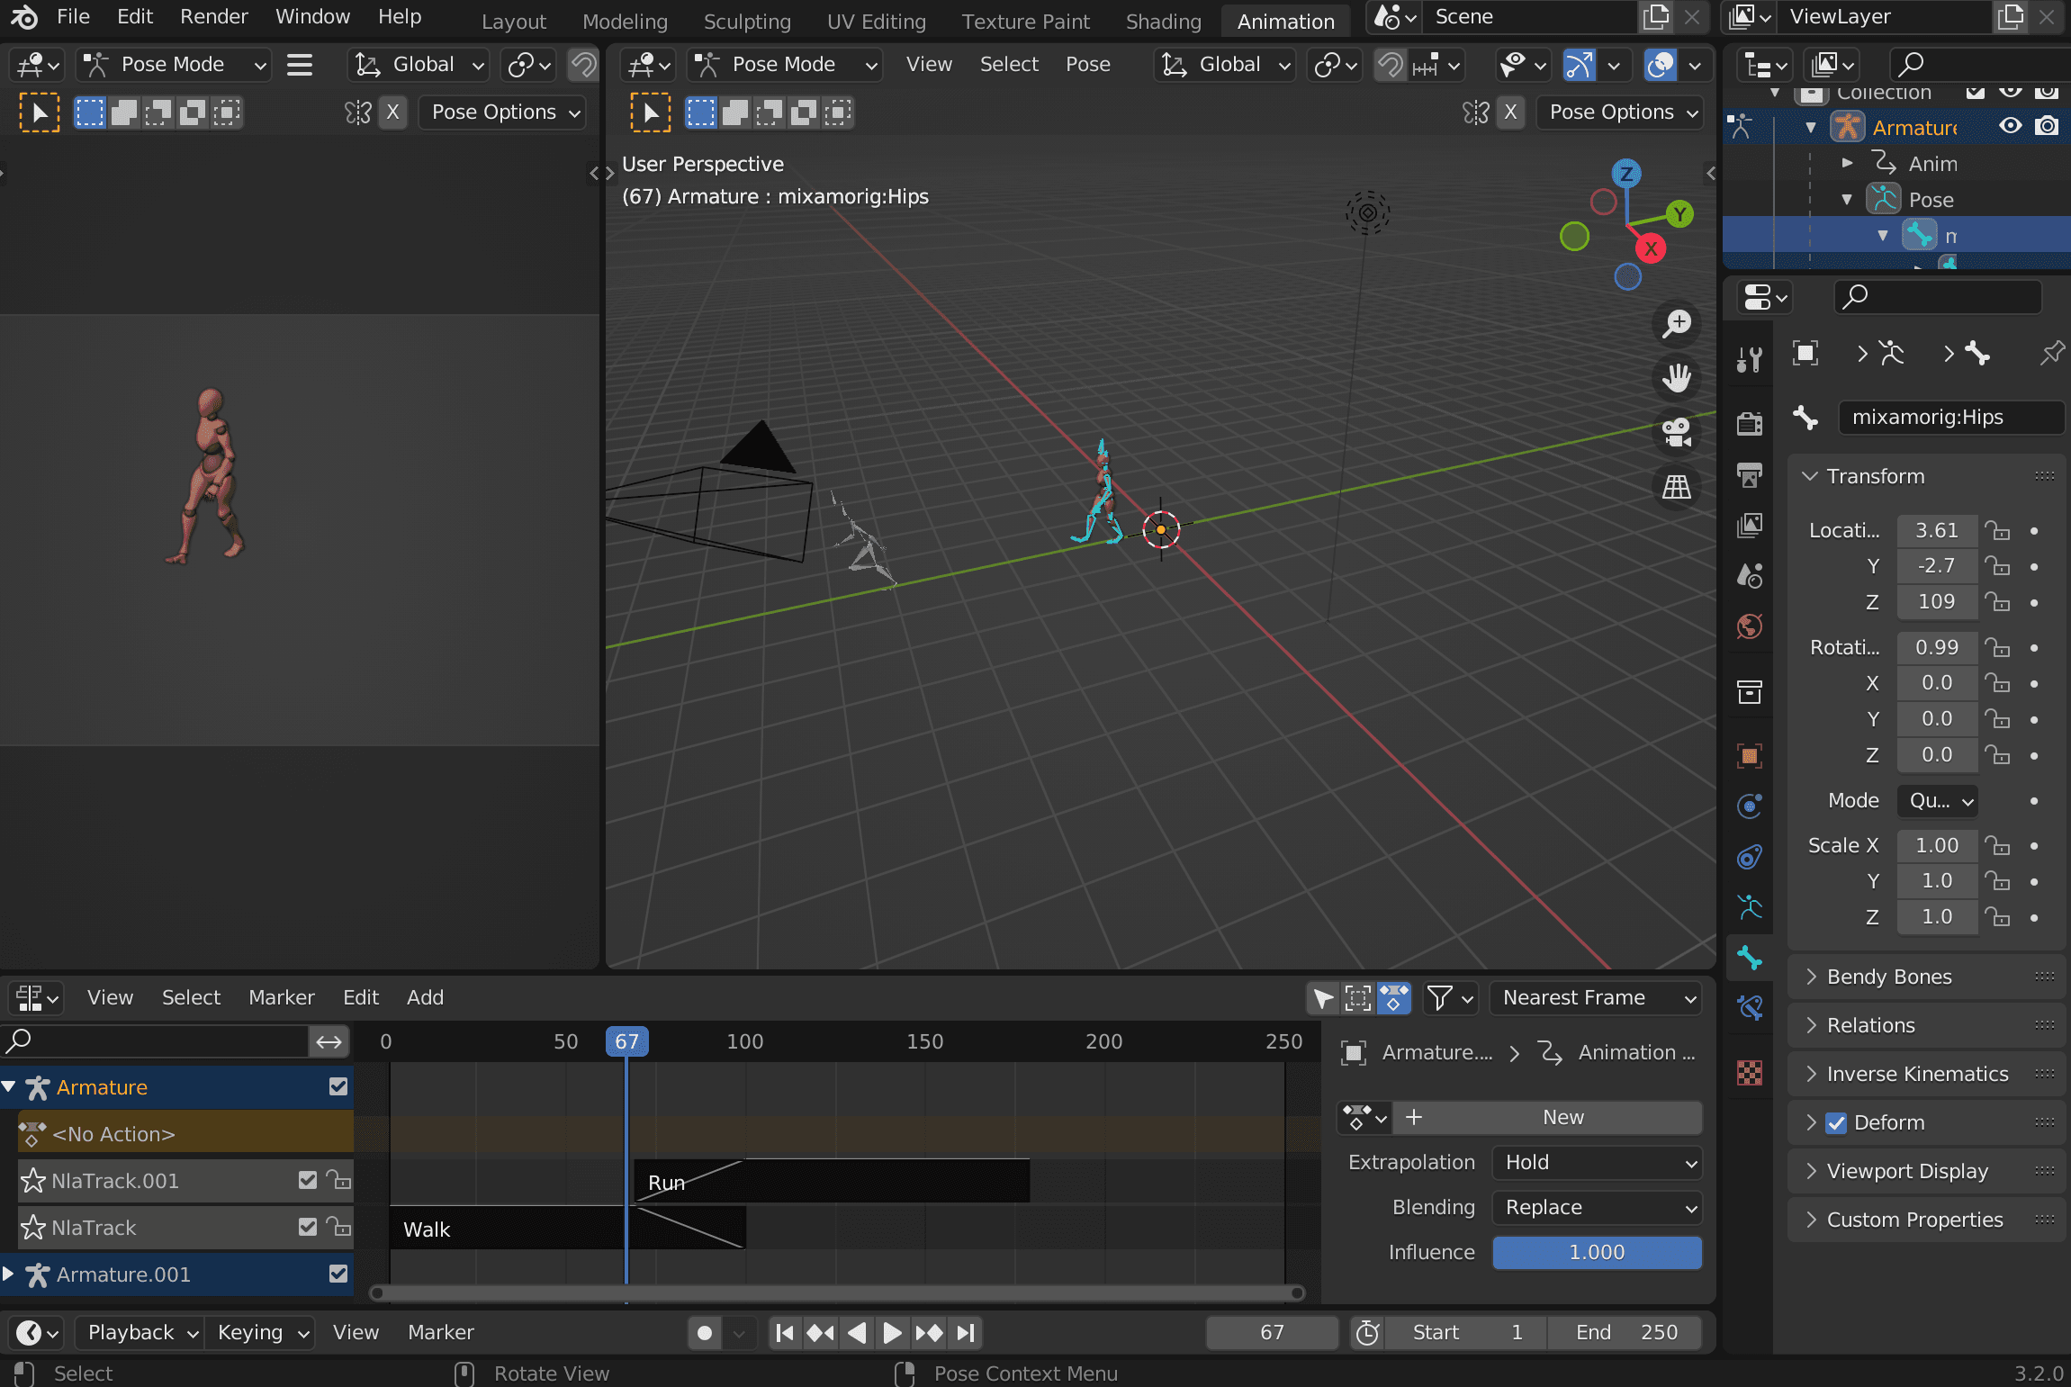Open the Tool properties tab icon
2071x1387 pixels.
[x=1749, y=359]
